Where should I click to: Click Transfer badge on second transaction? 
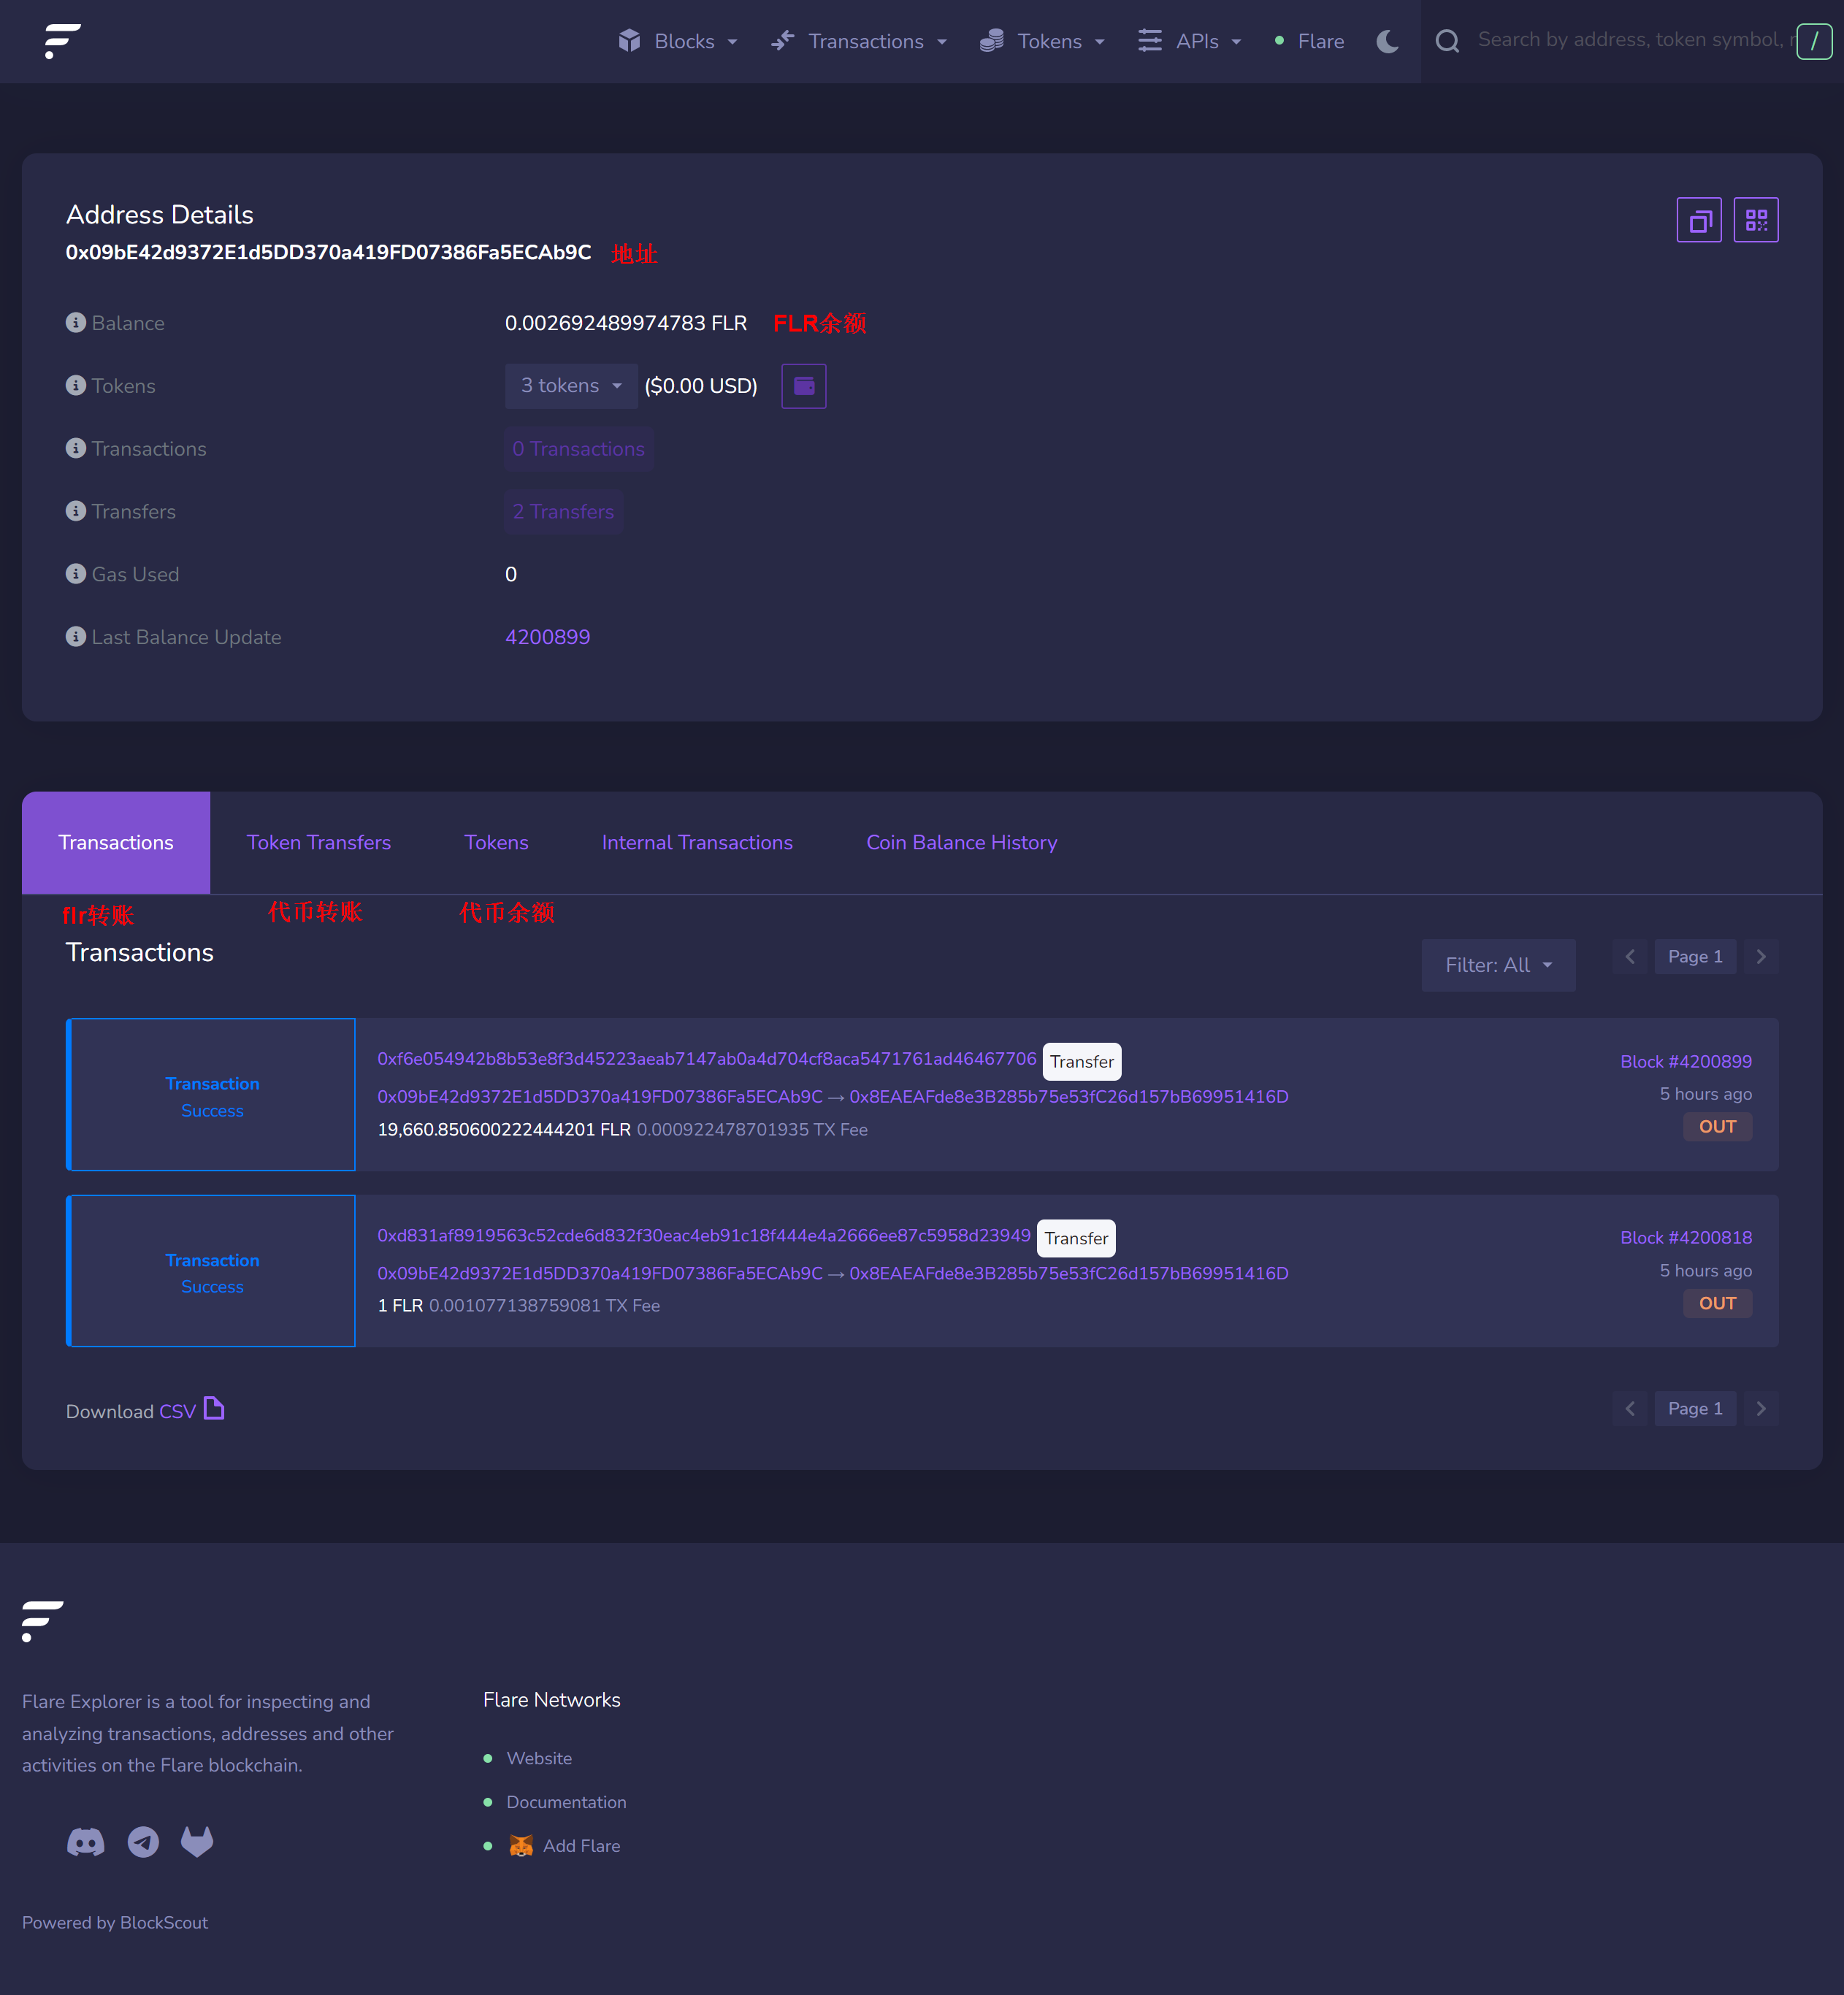(x=1076, y=1238)
